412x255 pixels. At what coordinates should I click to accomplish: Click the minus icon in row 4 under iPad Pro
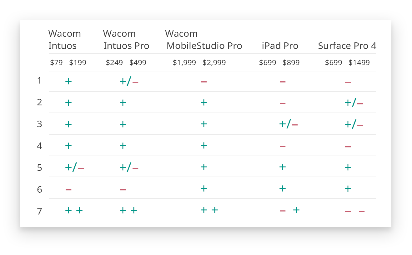[x=282, y=146]
